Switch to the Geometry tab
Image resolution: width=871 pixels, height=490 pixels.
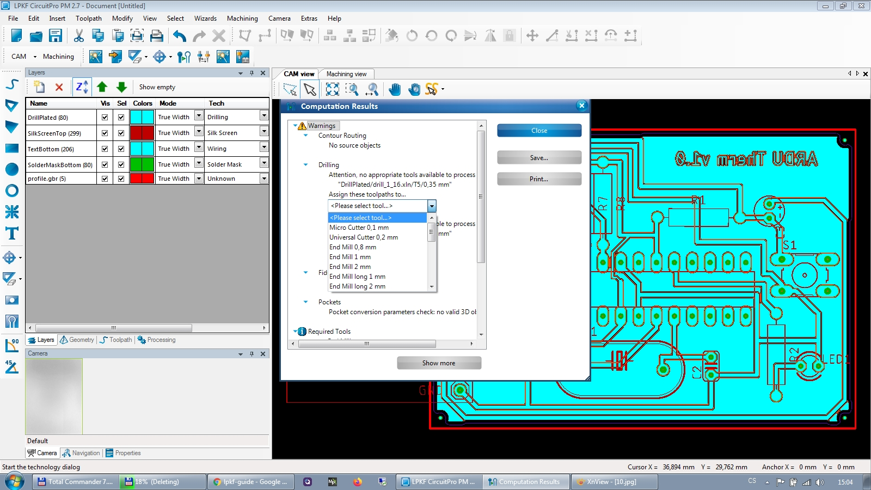tap(77, 340)
